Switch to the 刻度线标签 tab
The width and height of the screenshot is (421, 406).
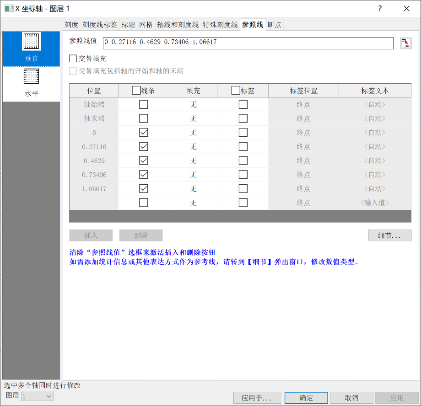(x=100, y=25)
